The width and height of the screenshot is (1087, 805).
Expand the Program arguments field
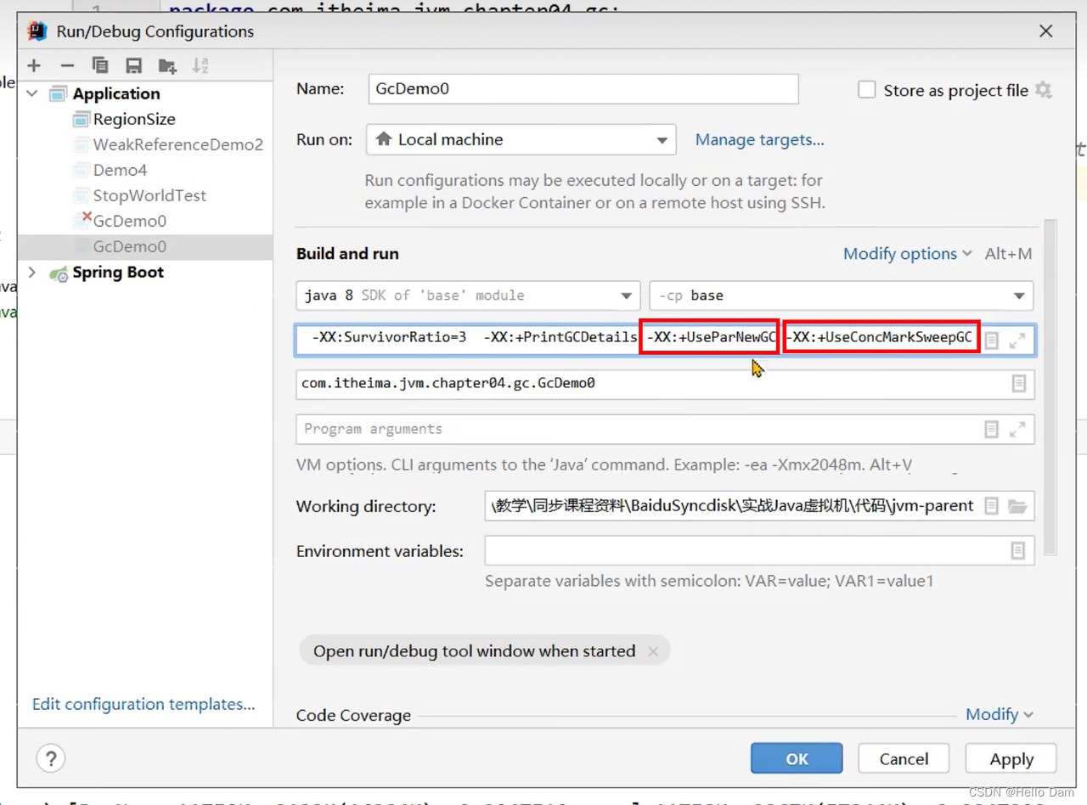1017,430
